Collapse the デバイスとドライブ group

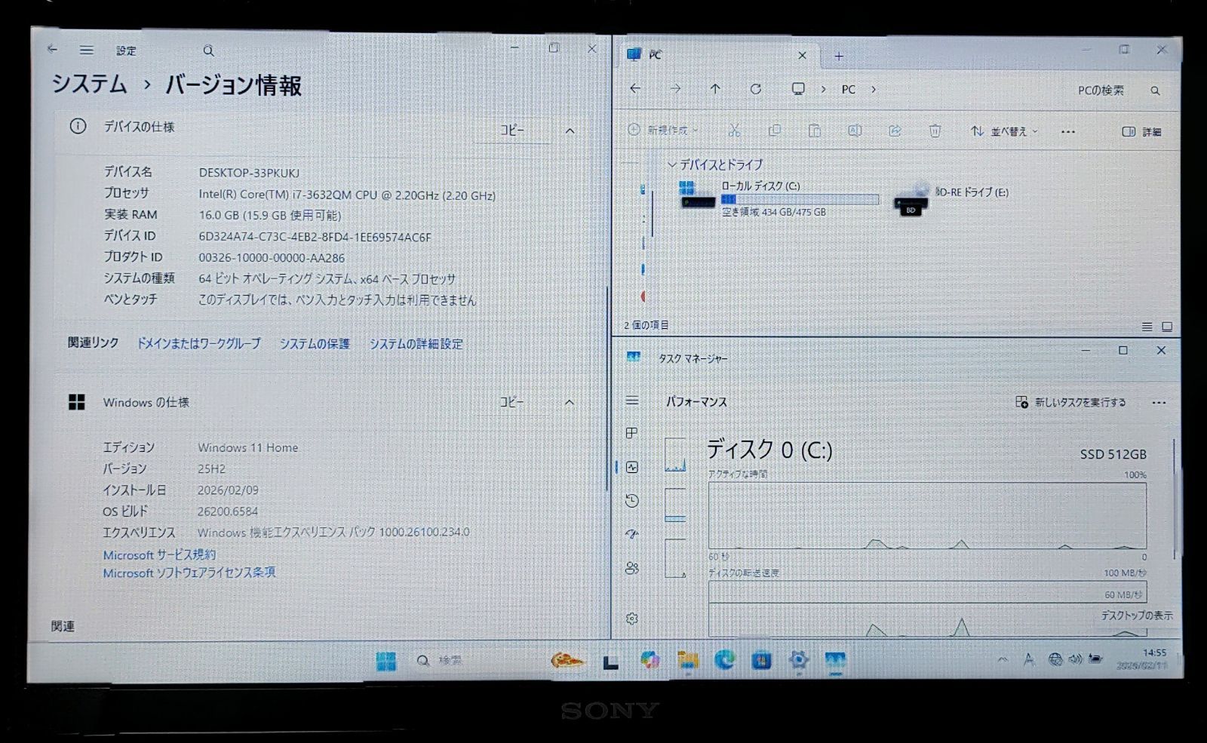click(671, 164)
